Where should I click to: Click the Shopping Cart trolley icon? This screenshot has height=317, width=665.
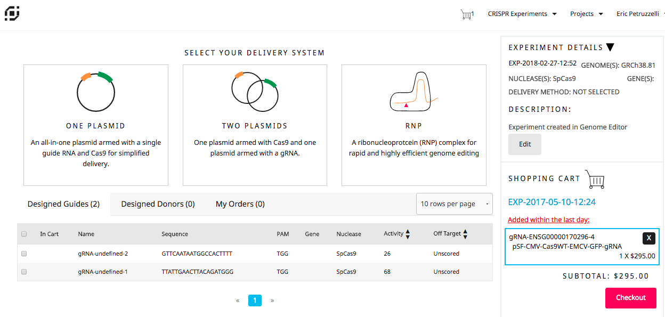[595, 180]
